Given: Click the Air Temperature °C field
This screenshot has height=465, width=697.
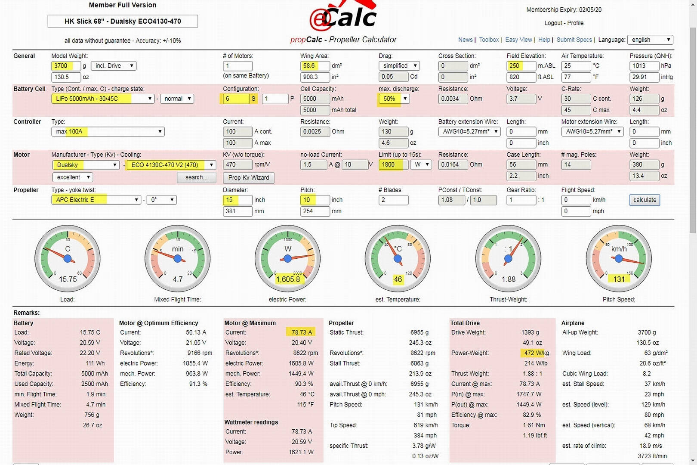Looking at the screenshot, I should point(576,66).
